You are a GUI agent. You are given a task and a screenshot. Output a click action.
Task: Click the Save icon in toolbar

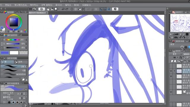pos(56,9)
